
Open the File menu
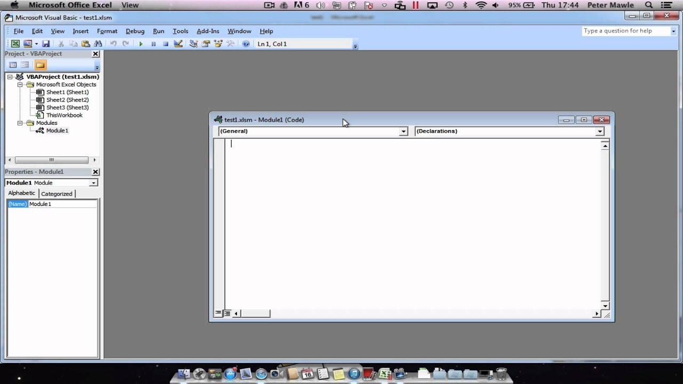(19, 31)
